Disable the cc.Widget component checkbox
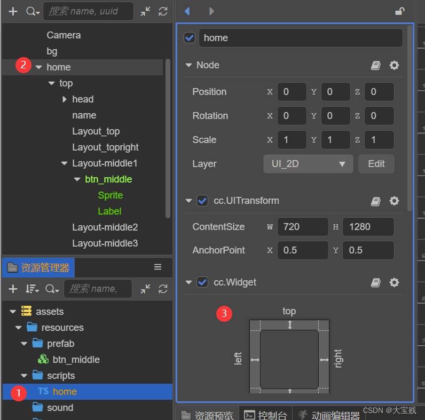This screenshot has height=420, width=425. click(x=202, y=282)
